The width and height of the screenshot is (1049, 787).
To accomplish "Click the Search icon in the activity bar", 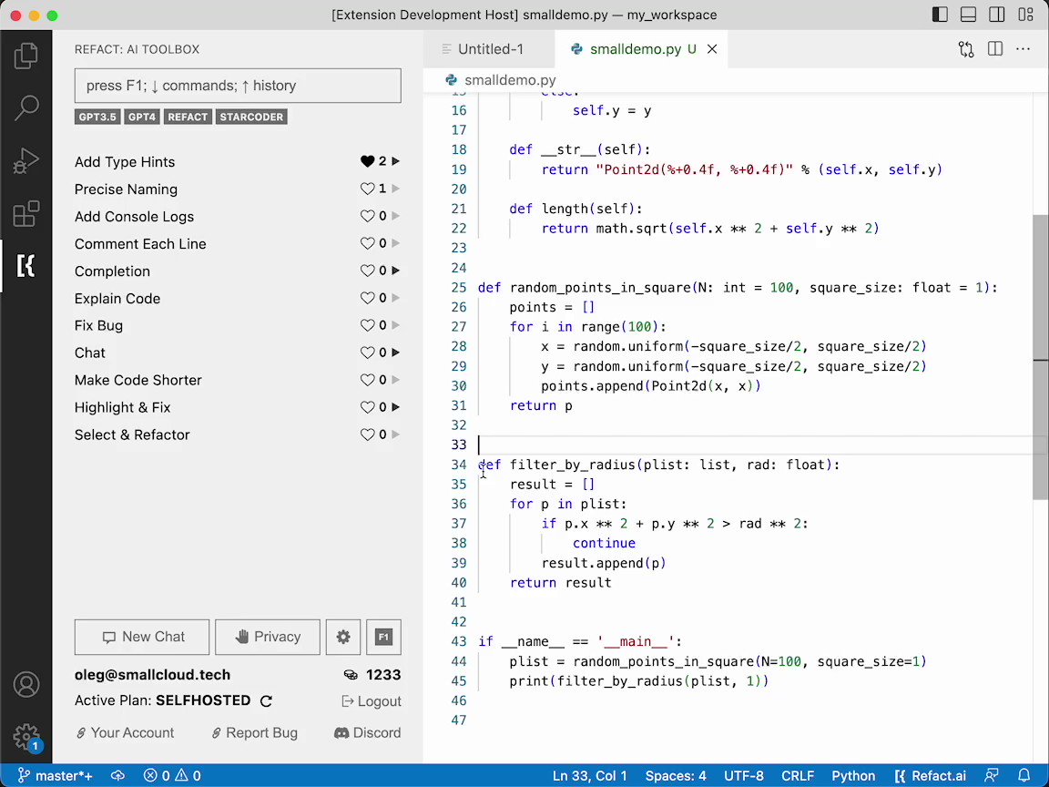I will point(25,107).
